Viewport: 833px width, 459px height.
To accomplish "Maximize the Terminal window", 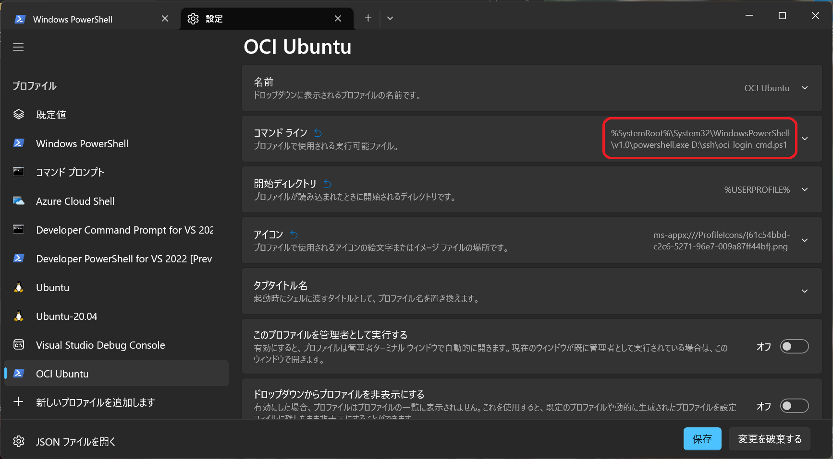I will tap(782, 15).
